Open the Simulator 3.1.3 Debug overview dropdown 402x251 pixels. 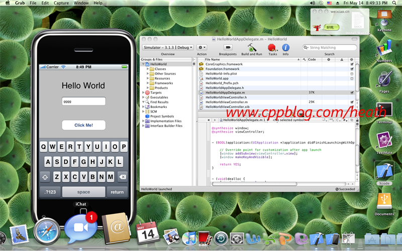click(168, 47)
